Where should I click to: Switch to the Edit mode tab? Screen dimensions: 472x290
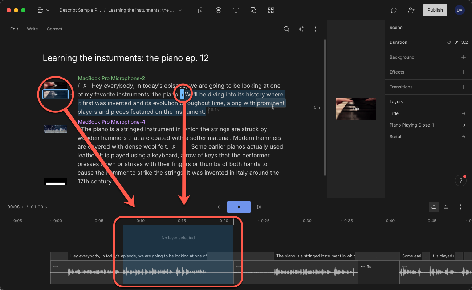pyautogui.click(x=14, y=29)
